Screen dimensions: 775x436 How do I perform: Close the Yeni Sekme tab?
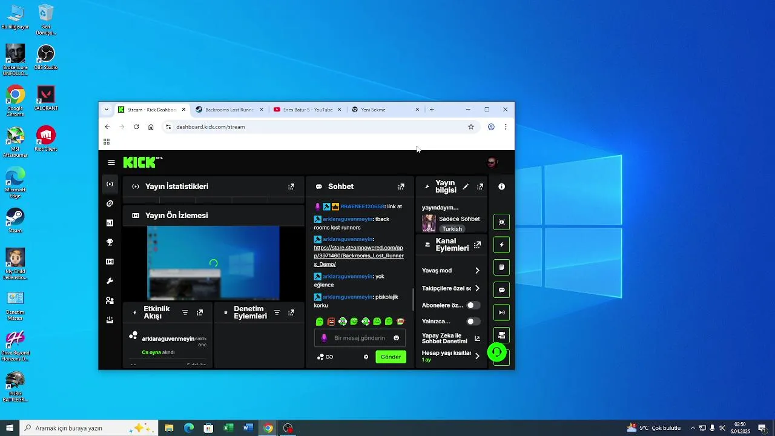pos(417,110)
